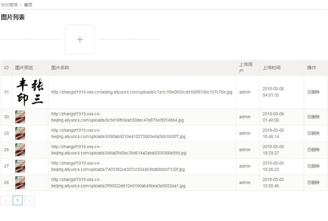Open calligraphy preview thumbnail in row 31
The width and height of the screenshot is (328, 221).
(x=30, y=92)
